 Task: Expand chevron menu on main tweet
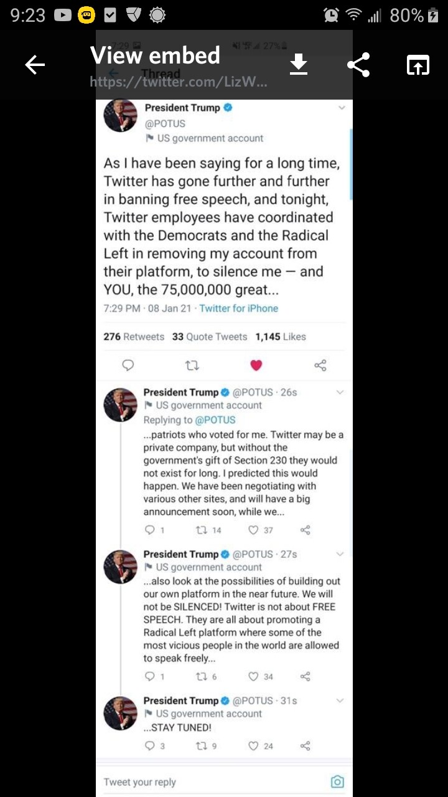tap(341, 108)
